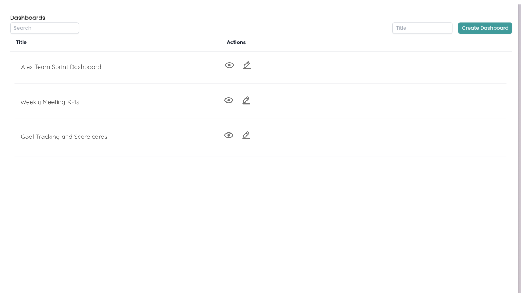View the Alex Team Sprint Dashboard
The height and width of the screenshot is (293, 521).
[229, 65]
